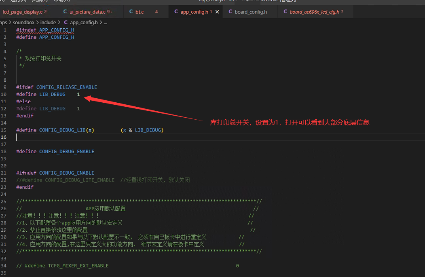Click the C file icon on bt.c tab
The width and height of the screenshot is (425, 277).
pos(131,12)
